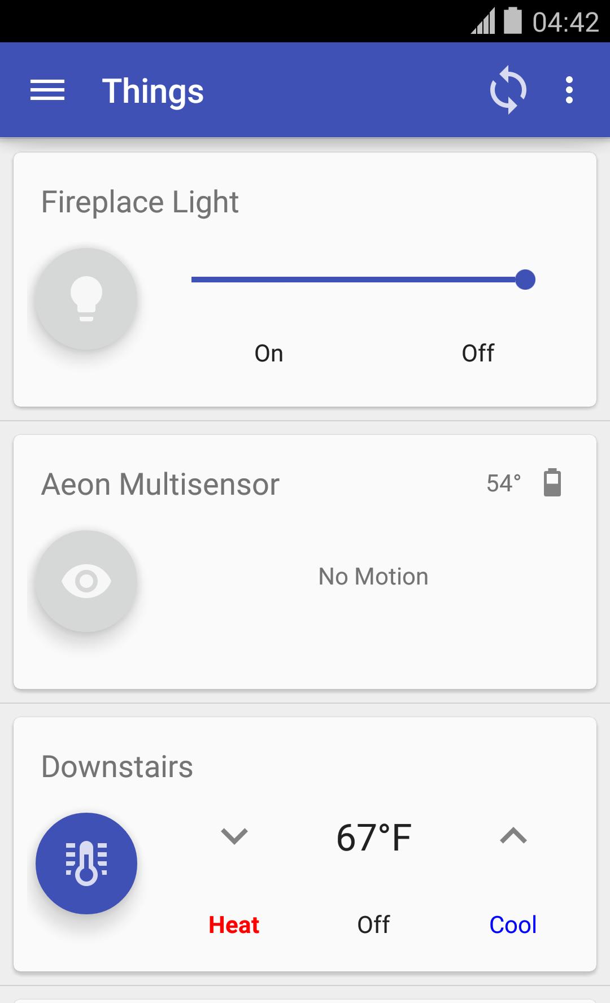Image resolution: width=610 pixels, height=1003 pixels.
Task: Select Heat mode for Downstairs
Action: pyautogui.click(x=234, y=925)
